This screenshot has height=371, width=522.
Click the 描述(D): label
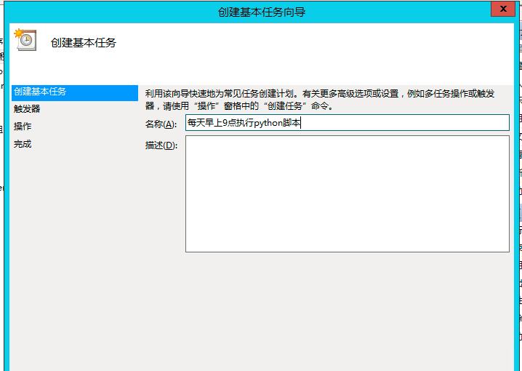coord(161,145)
